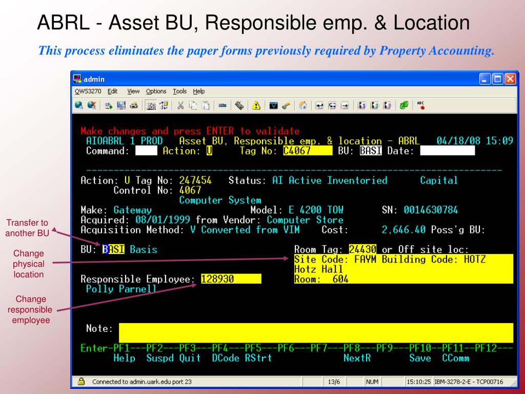
Task: Click the employee name Polly Parnell
Action: point(121,289)
